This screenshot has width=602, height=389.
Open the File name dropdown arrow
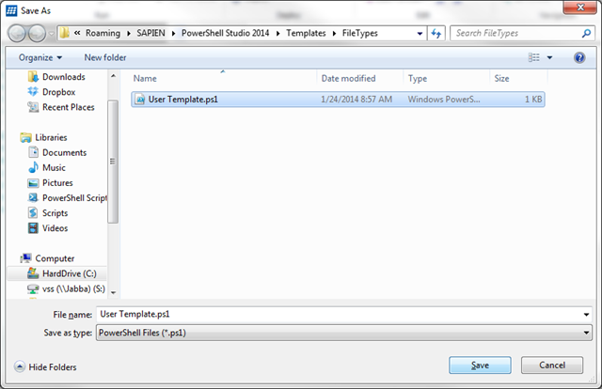[586, 315]
